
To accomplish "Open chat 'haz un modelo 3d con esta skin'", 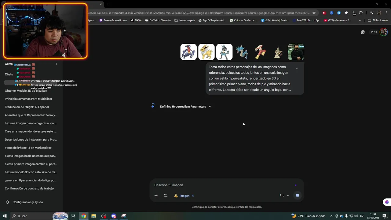I will pyautogui.click(x=31, y=172).
